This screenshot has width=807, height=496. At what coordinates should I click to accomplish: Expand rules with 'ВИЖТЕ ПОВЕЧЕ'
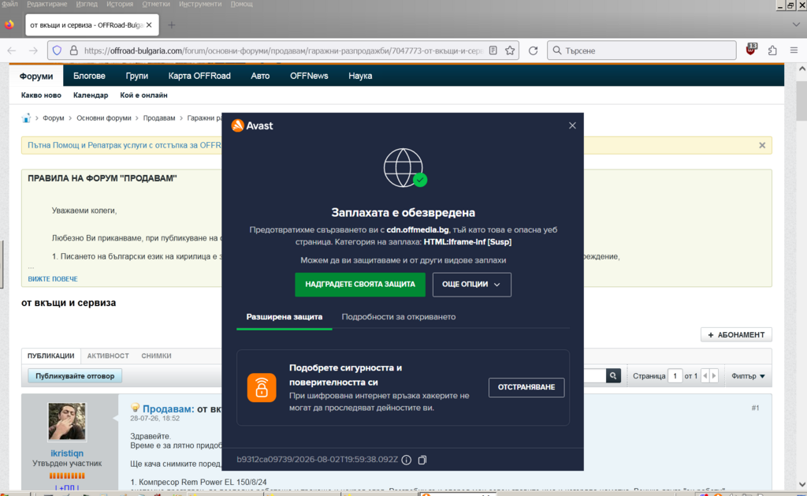(53, 279)
